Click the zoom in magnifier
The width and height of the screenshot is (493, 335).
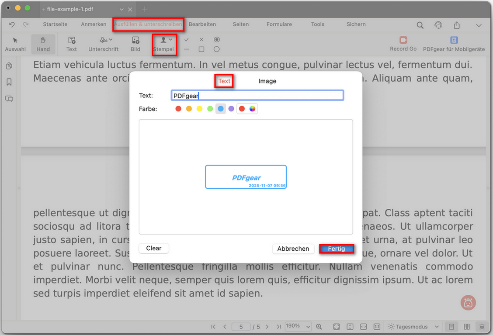(319, 327)
